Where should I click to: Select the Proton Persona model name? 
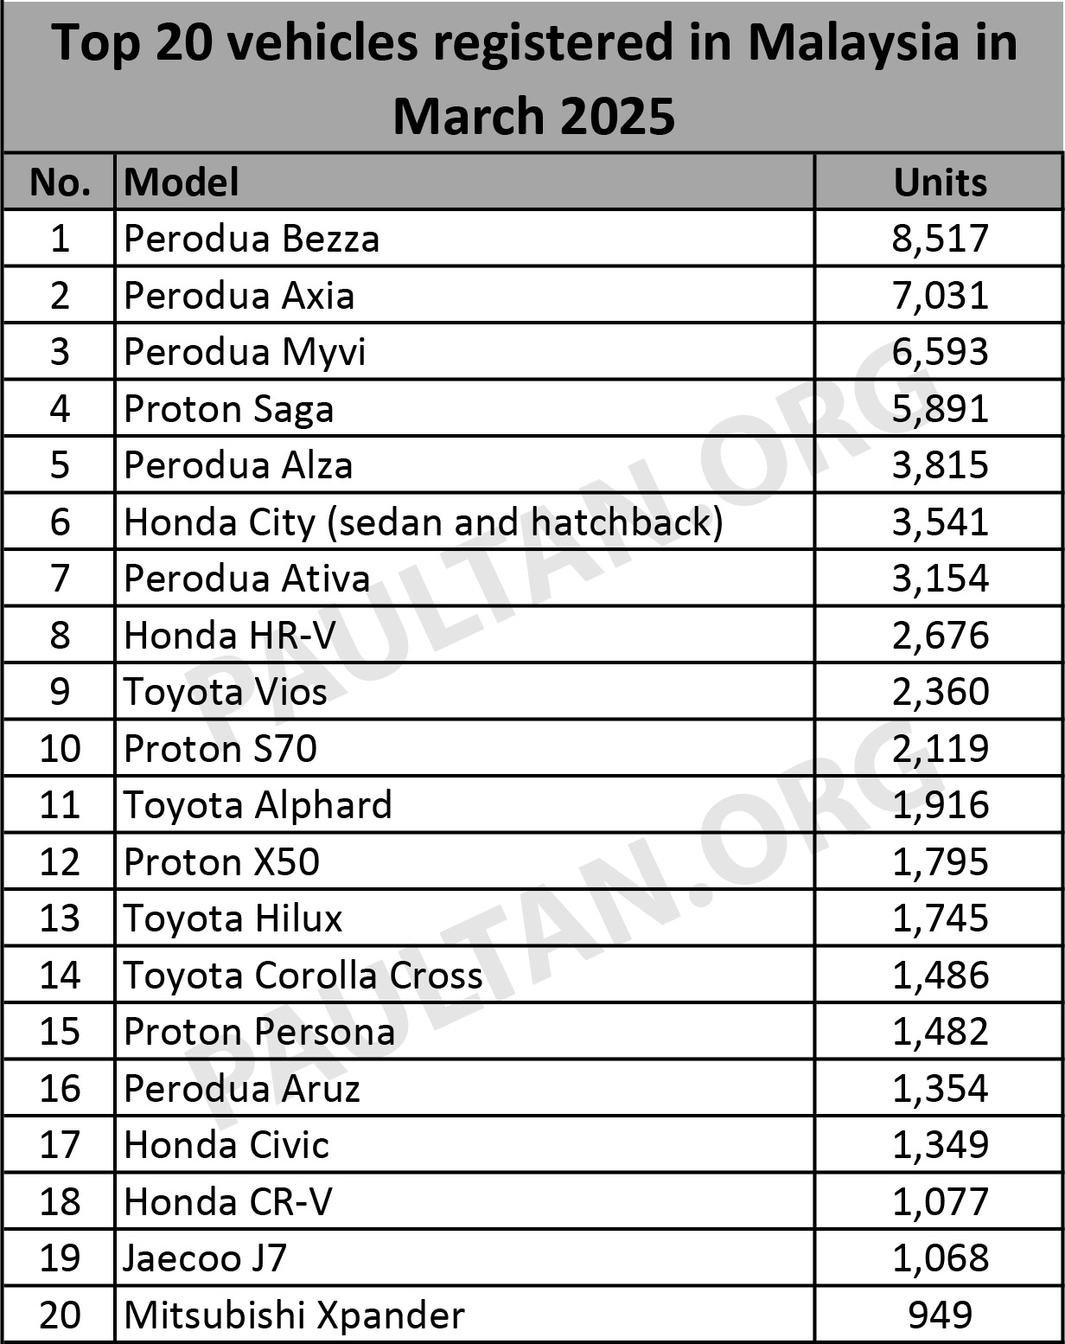[259, 1032]
